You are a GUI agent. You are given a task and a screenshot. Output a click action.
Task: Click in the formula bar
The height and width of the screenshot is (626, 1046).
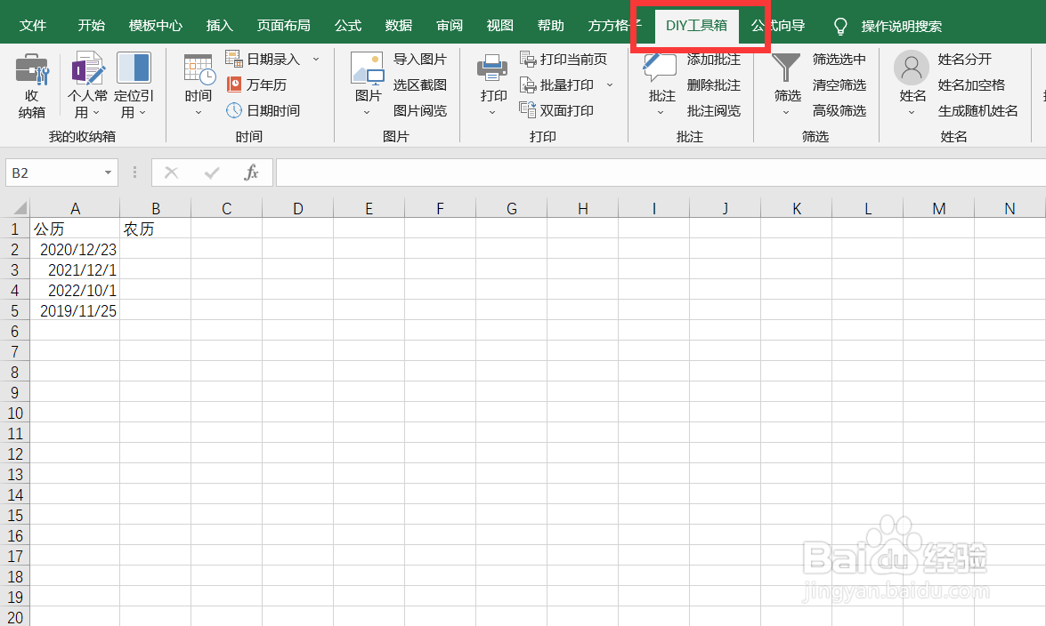coord(661,173)
